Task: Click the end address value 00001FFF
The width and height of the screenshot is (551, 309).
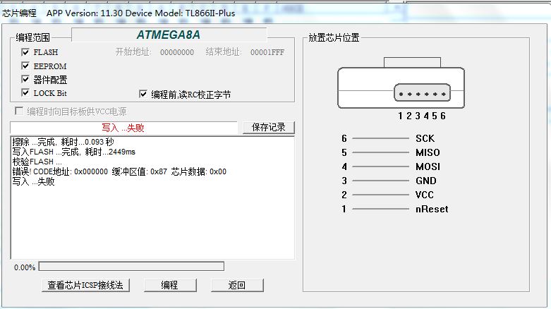Action: (267, 52)
